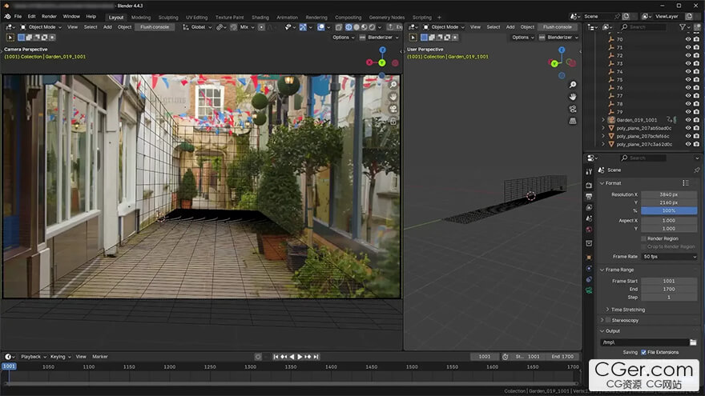Click resolution percentage slider 100%

click(669, 210)
